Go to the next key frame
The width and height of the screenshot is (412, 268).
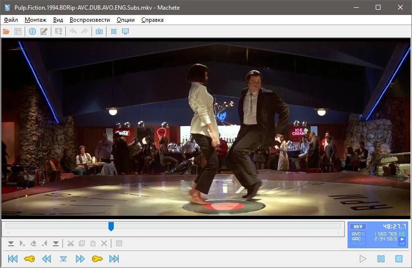click(97, 259)
